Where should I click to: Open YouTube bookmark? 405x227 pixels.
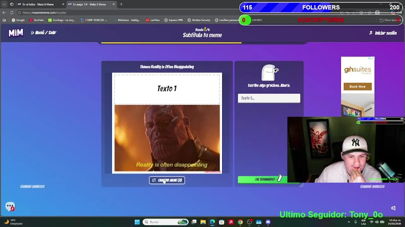[36, 20]
